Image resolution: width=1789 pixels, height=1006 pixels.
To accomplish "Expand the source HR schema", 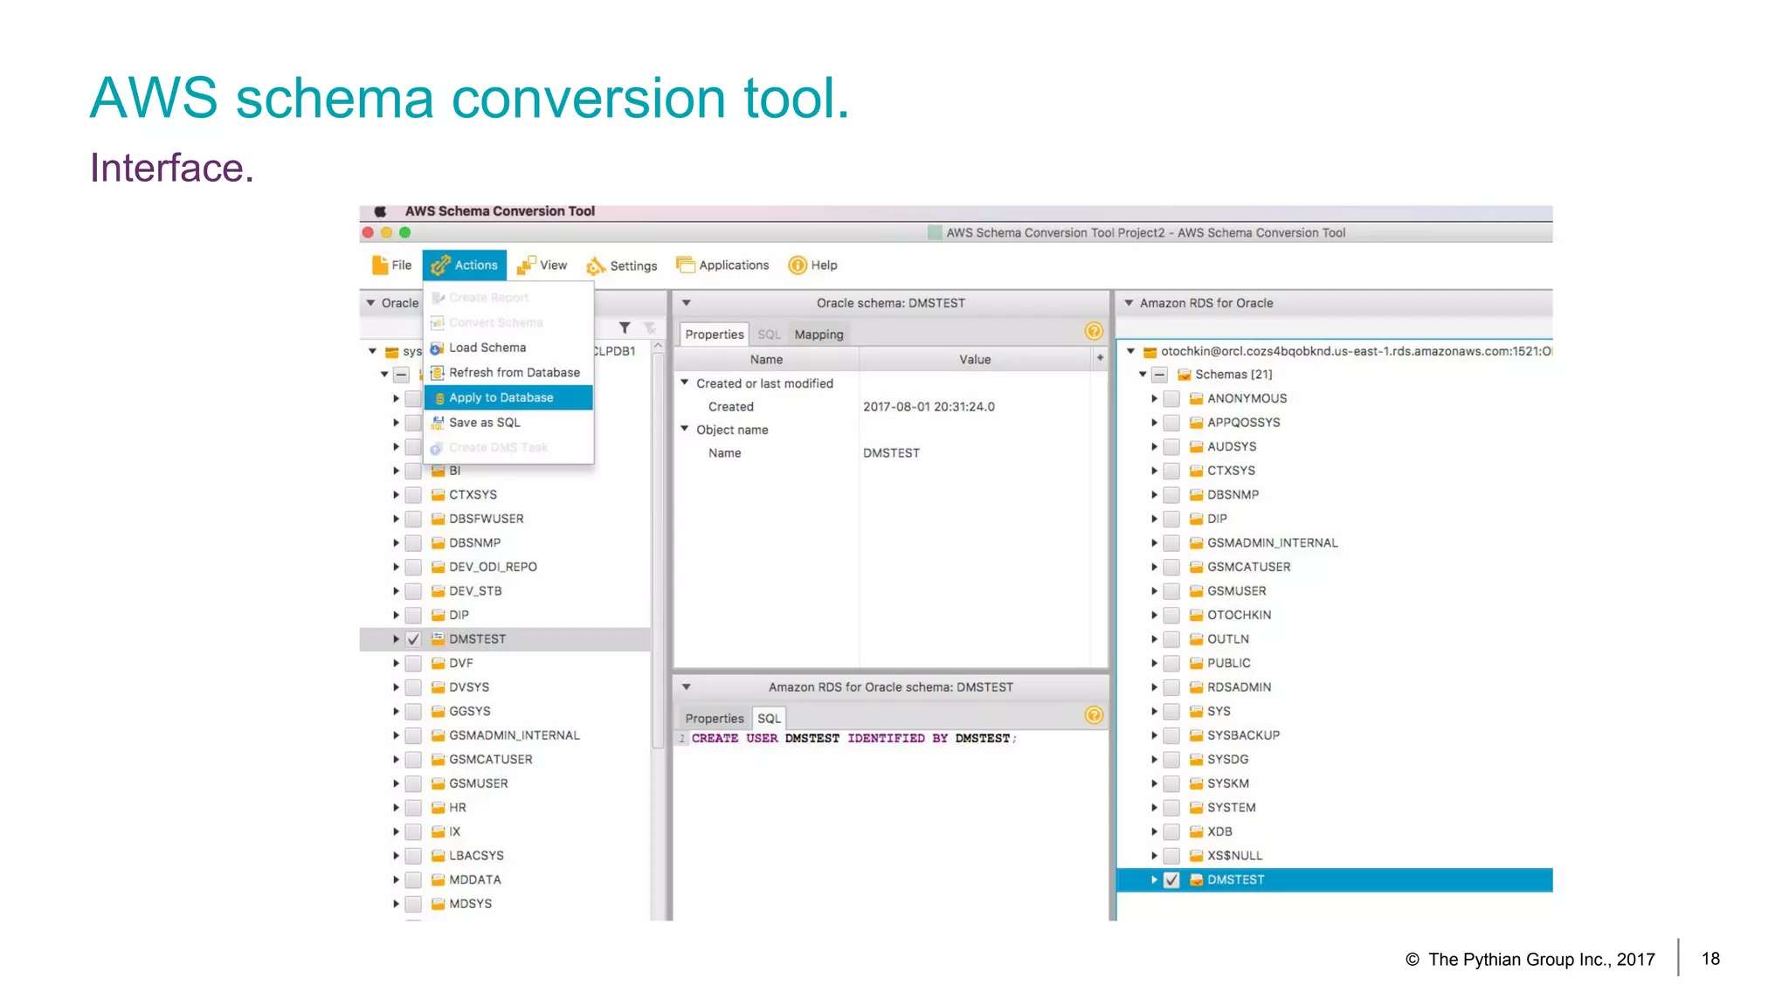I will [x=396, y=808].
